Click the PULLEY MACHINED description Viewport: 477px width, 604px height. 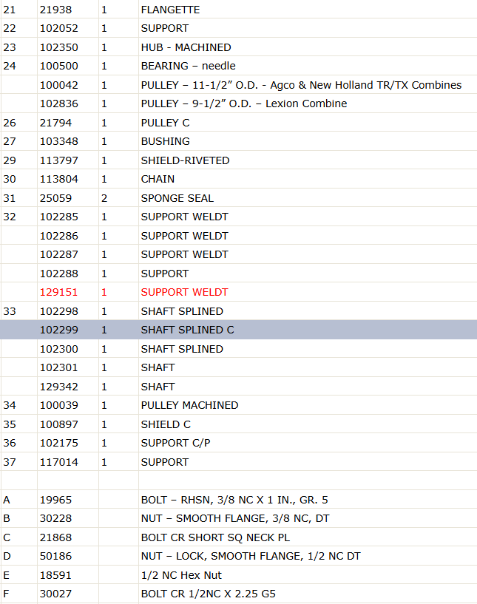pos(189,405)
